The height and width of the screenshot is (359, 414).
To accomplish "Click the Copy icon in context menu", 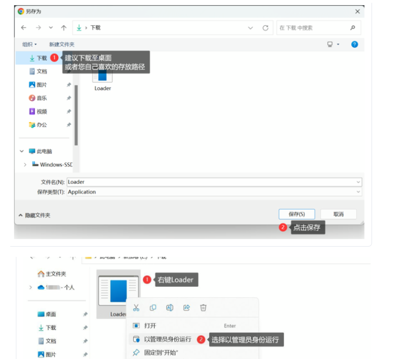I will [153, 308].
